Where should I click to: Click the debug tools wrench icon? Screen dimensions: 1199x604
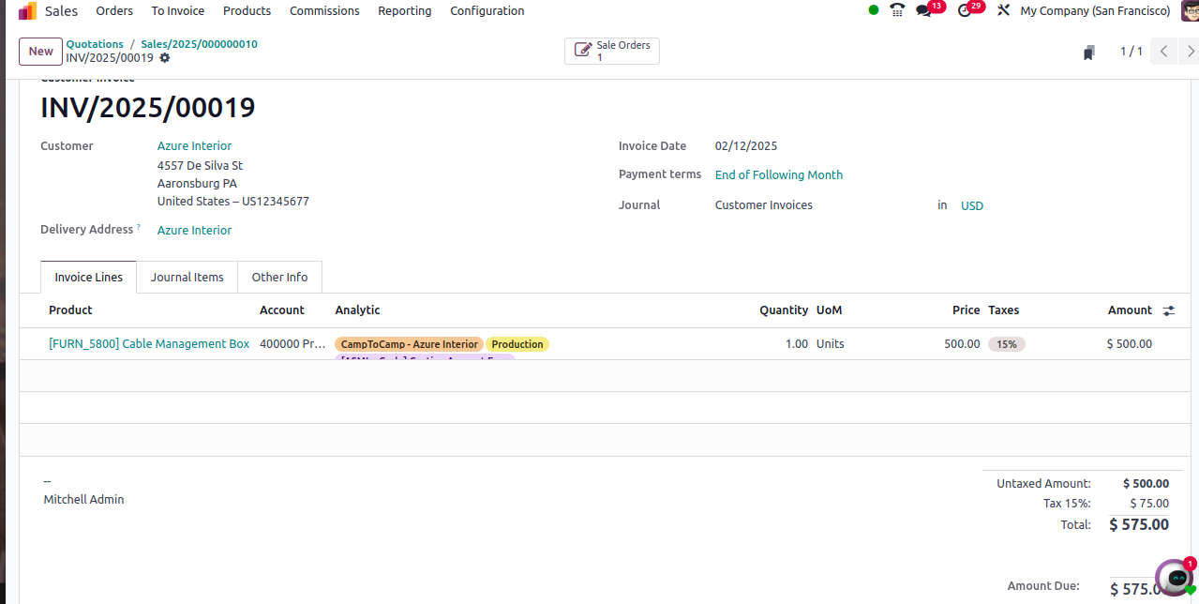[x=1003, y=11]
